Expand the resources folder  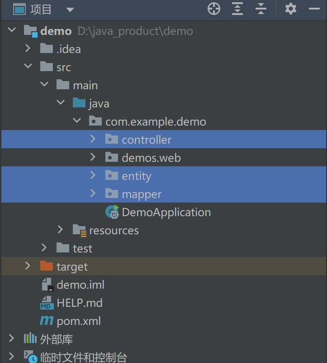(x=61, y=230)
